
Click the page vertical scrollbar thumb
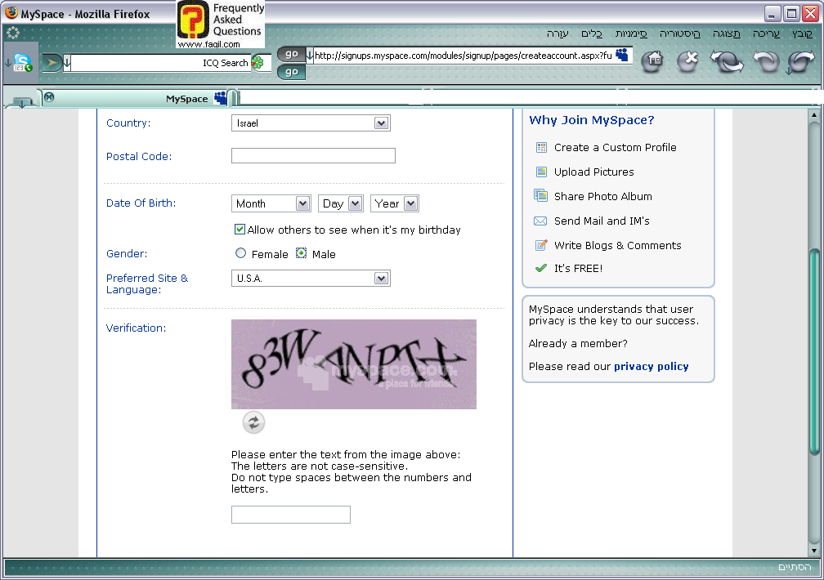click(813, 351)
